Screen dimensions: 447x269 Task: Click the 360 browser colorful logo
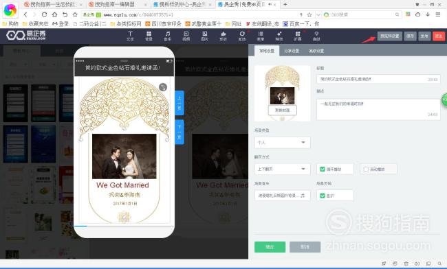click(x=10, y=10)
